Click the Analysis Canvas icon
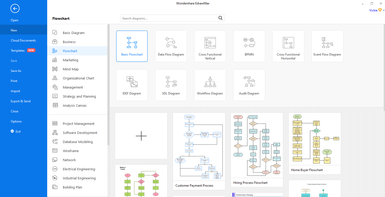 (55, 105)
